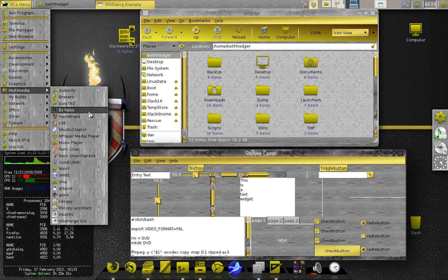Launch the terminal from the bottom dock
Image resolution: width=448 pixels, height=280 pixels.
[182, 268]
